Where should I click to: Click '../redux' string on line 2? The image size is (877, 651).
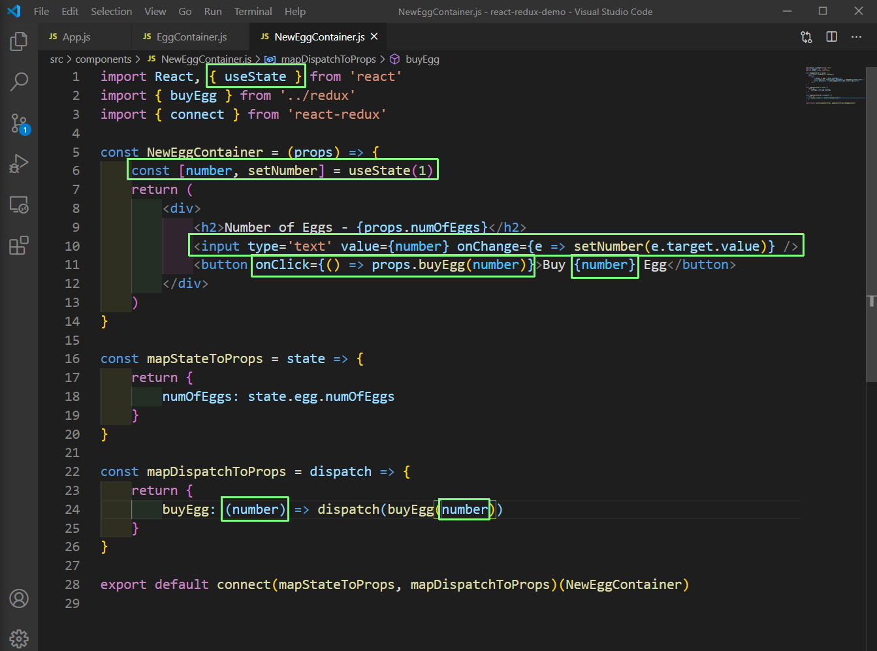tap(317, 95)
